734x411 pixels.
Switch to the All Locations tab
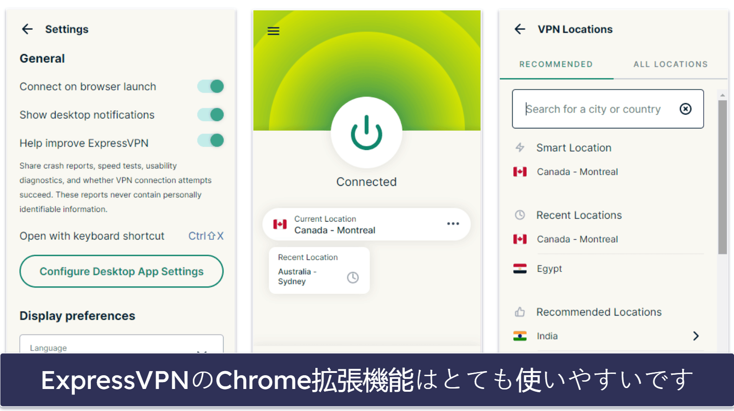pos(671,64)
